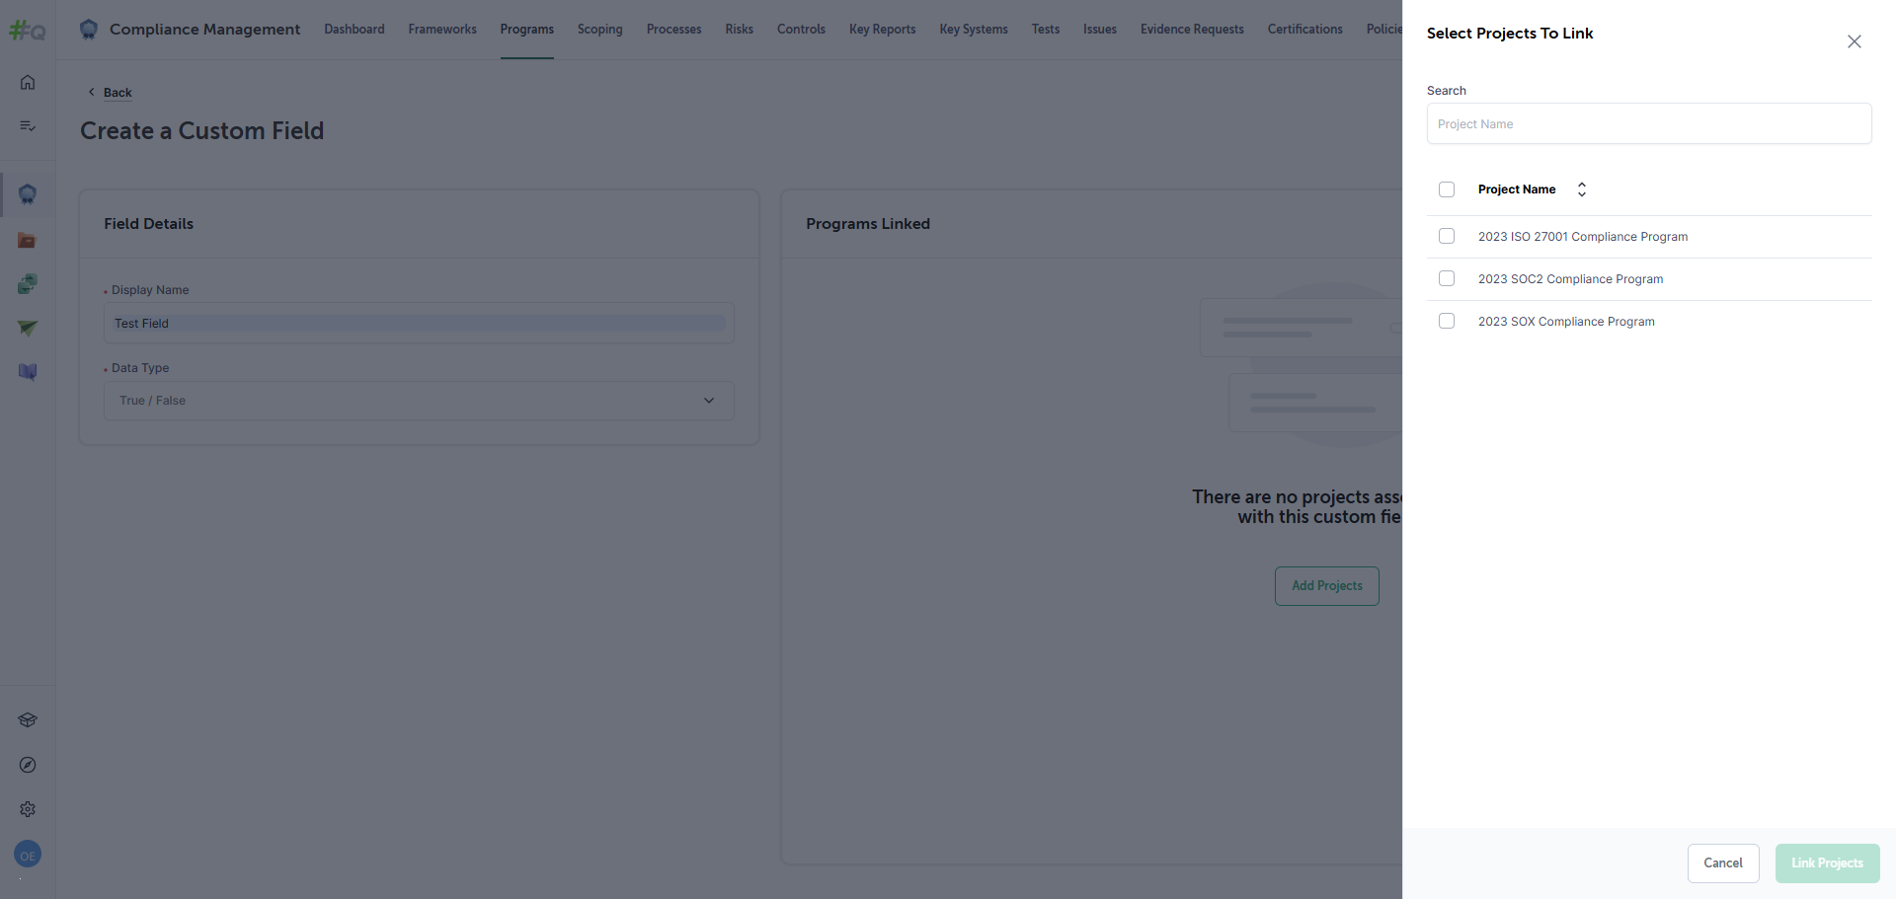
Task: Select the 2023 ISO 27001 Compliance Program text
Action: pos(1583,237)
